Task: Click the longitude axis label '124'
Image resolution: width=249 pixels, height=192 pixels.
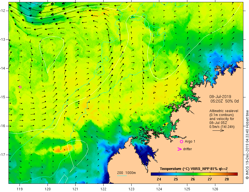Action: 159,189
